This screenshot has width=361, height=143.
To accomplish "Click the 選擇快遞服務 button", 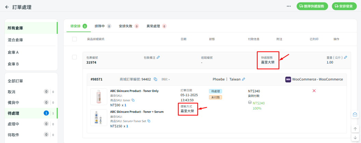I will pyautogui.click(x=312, y=6).
